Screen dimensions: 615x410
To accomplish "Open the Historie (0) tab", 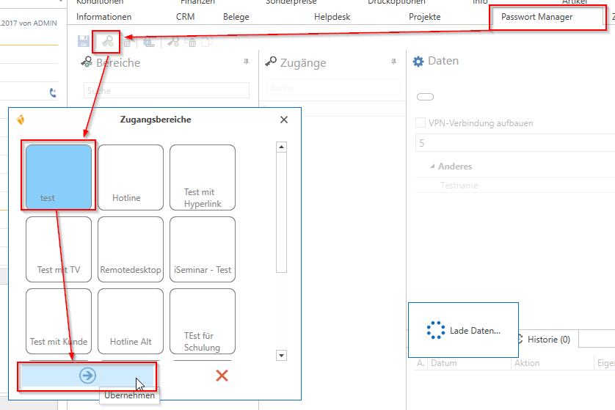I will (x=543, y=340).
